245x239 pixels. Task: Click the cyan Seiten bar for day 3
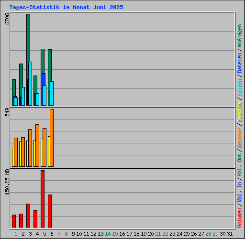[30, 84]
